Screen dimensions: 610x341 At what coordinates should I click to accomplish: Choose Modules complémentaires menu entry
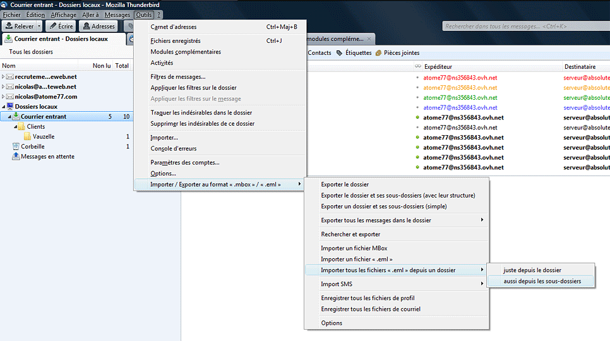(220, 52)
